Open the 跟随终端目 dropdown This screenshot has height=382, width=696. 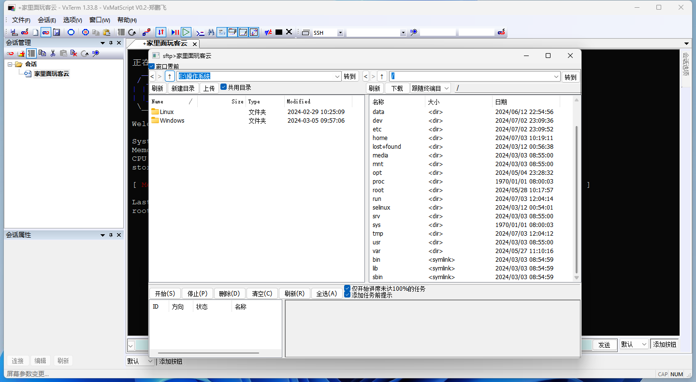click(430, 88)
